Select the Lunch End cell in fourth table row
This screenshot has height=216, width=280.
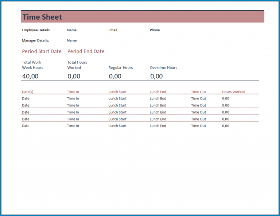pos(158,119)
